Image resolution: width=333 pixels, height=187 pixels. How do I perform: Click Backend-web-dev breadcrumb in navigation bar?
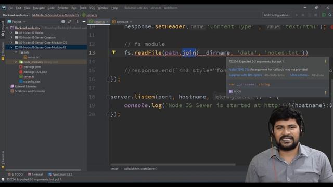[15, 15]
